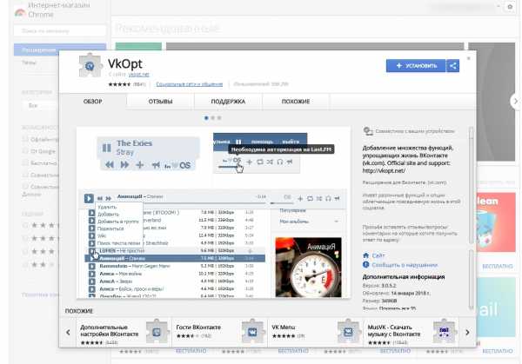Click the home icon beside Сайт
This screenshot has width=522, height=364.
click(x=366, y=255)
